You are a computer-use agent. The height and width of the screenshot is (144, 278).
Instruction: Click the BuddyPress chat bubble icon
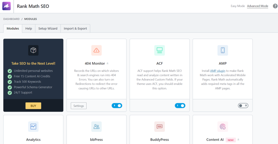(x=160, y=127)
